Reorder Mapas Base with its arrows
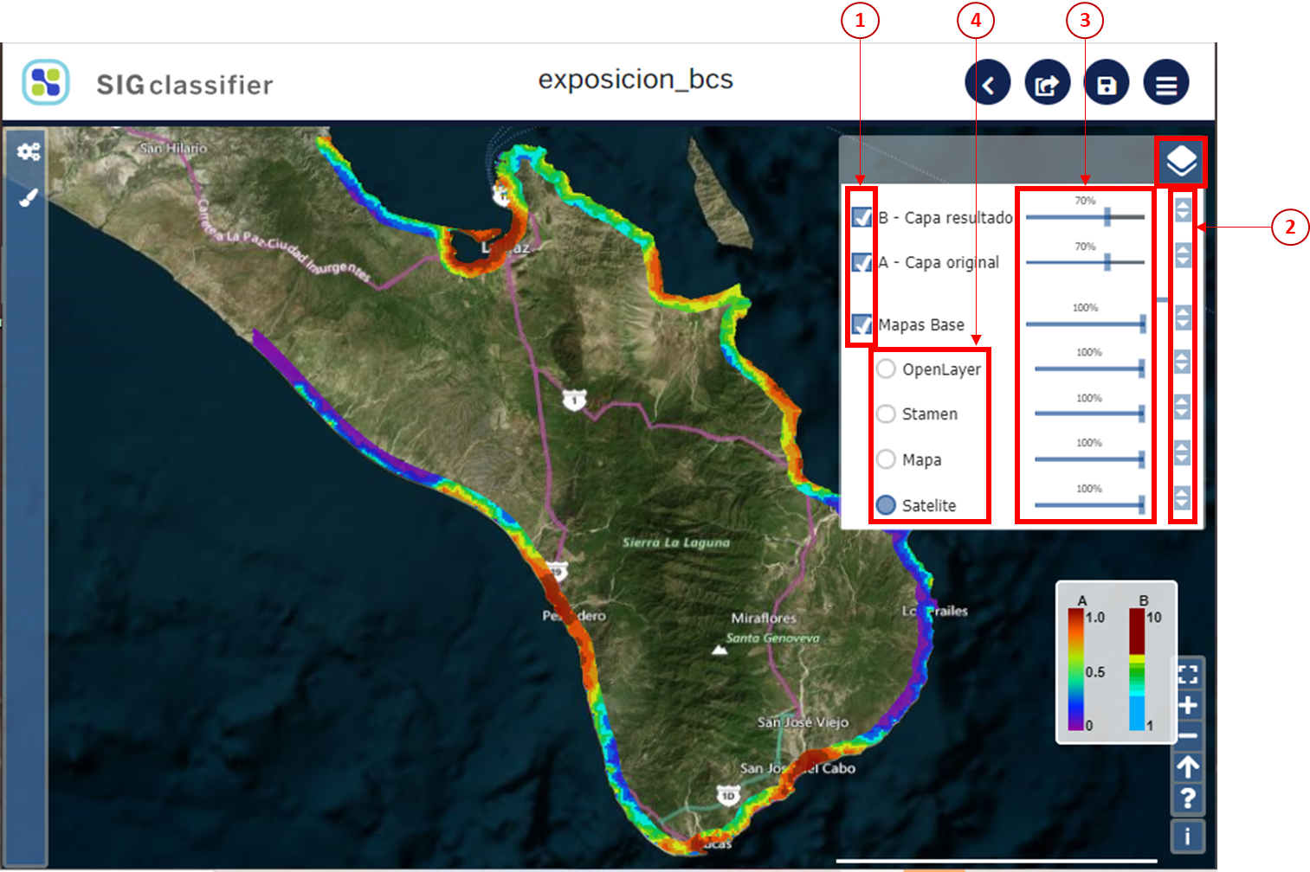Screen dimensions: 1310x872 point(1183,317)
